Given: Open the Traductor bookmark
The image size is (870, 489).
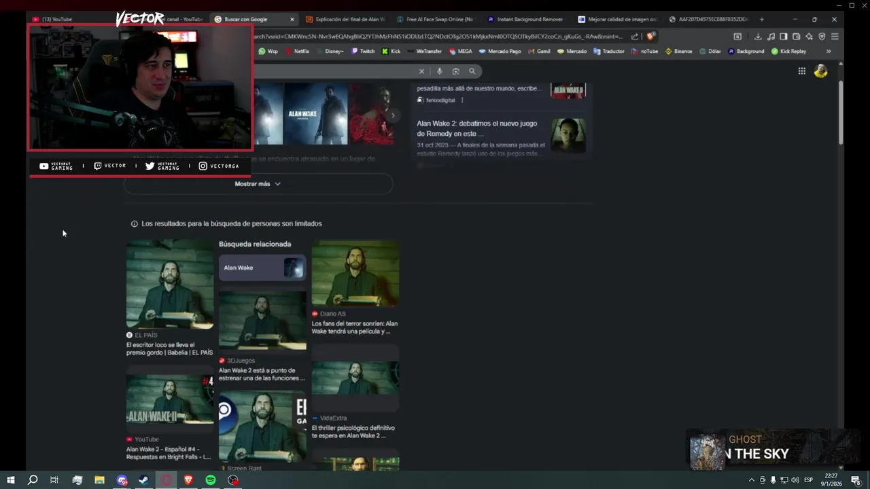Looking at the screenshot, I should (x=608, y=51).
